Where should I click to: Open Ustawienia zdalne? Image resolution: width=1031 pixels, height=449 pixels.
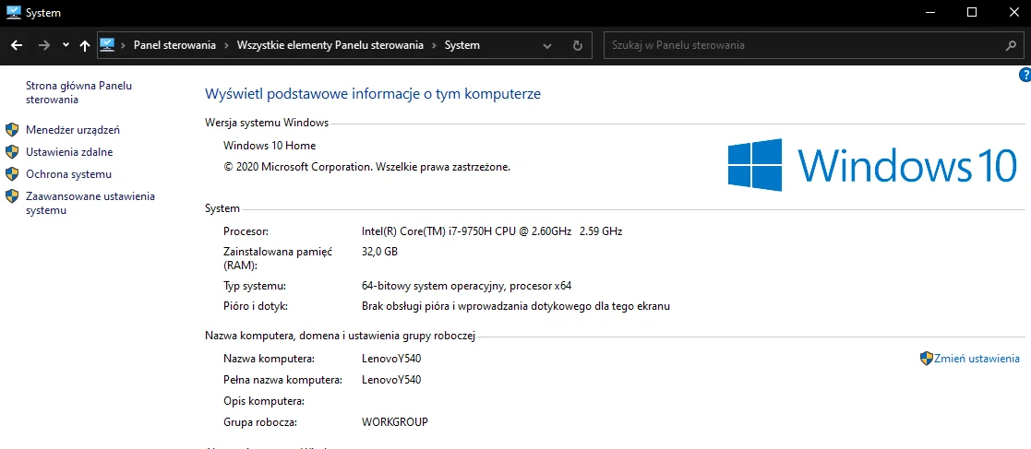click(x=69, y=152)
